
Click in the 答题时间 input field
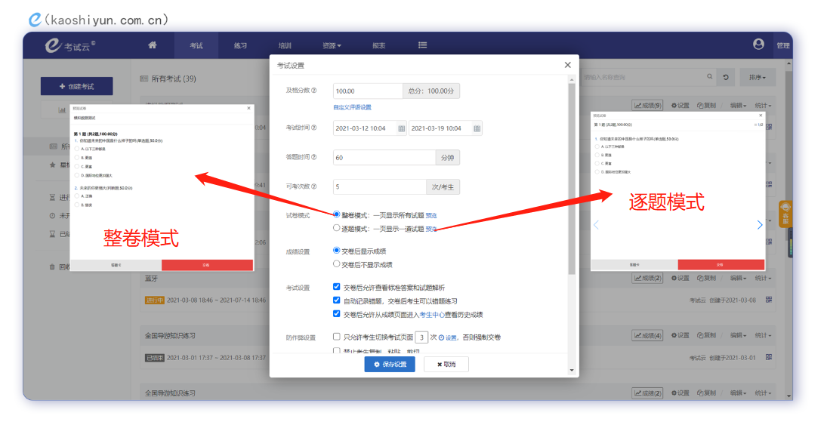[x=384, y=158]
